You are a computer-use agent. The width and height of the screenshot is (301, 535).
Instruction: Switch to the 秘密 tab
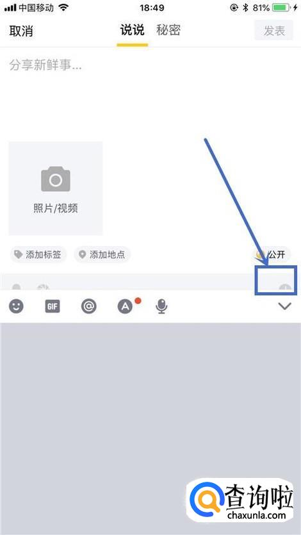click(x=168, y=30)
